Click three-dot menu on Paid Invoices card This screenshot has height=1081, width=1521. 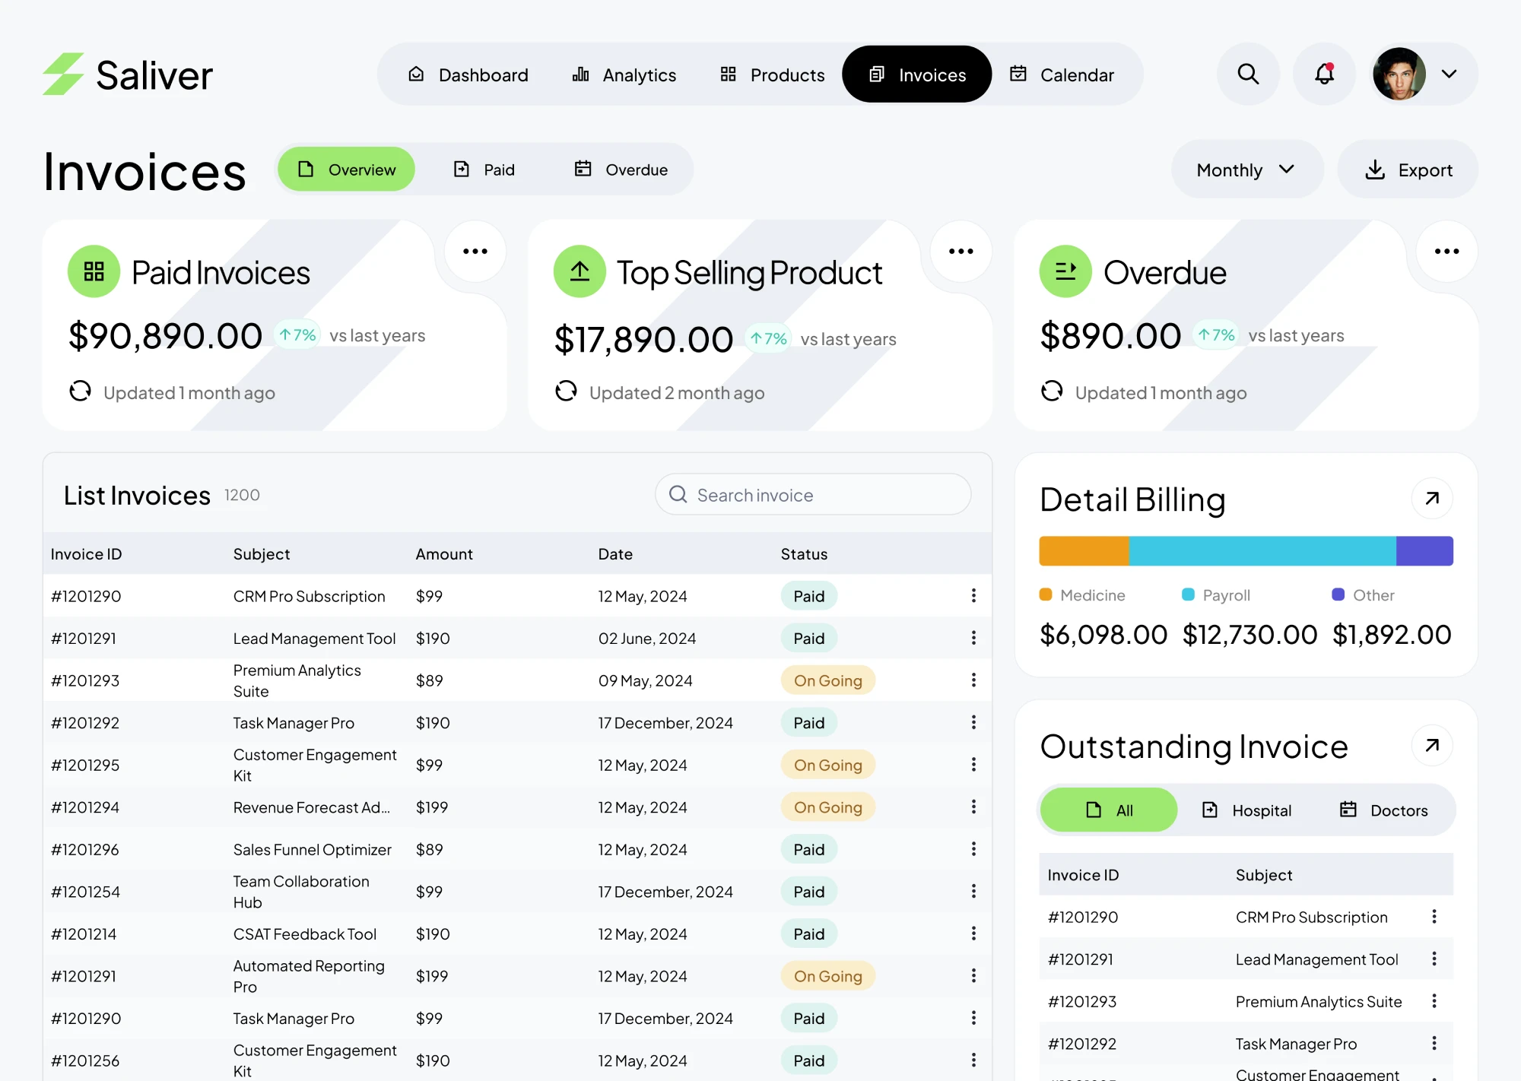(x=475, y=252)
